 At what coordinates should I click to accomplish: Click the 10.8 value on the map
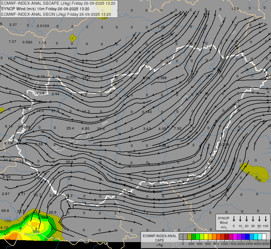tap(41, 94)
